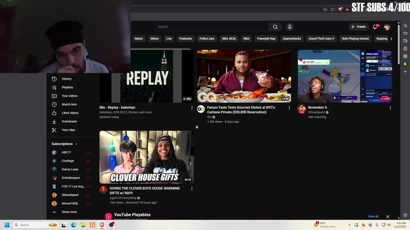Click Brave browser taskbar icon
The image size is (410, 230).
(x=102, y=225)
